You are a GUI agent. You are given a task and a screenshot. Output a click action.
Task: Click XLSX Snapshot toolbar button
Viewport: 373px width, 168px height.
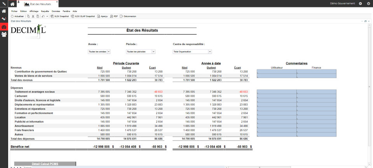60,16
